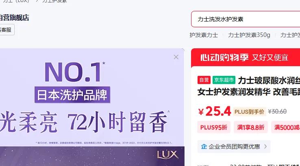Click the red 自营 badge
The height and width of the screenshot is (166, 300).
pyautogui.click(x=204, y=80)
